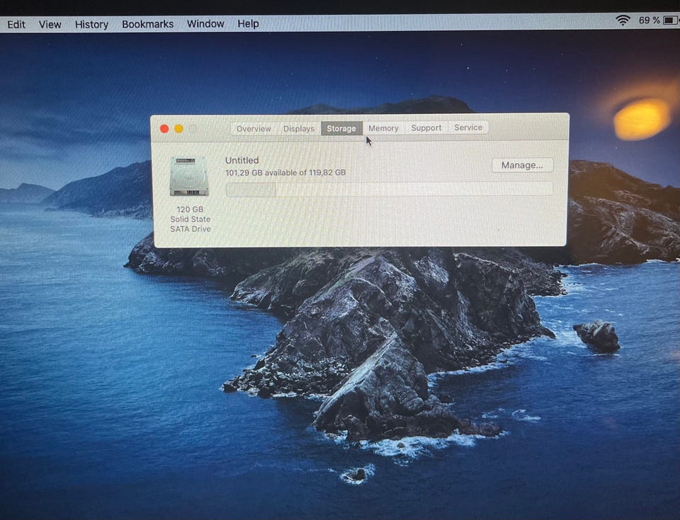
Task: Open the Edit menu
Action: (16, 24)
